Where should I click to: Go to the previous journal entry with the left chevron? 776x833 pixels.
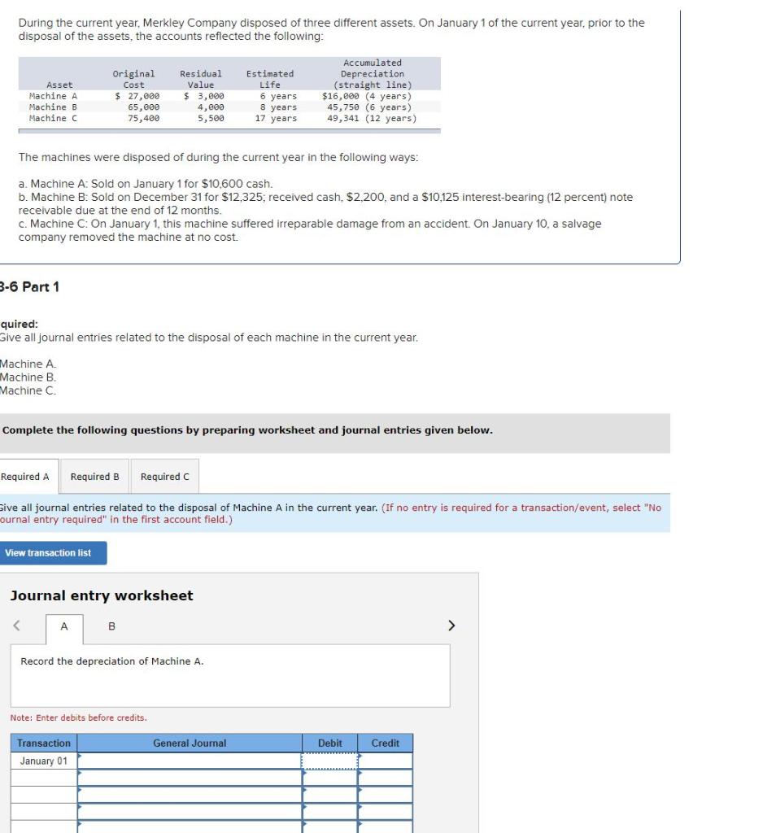click(16, 626)
